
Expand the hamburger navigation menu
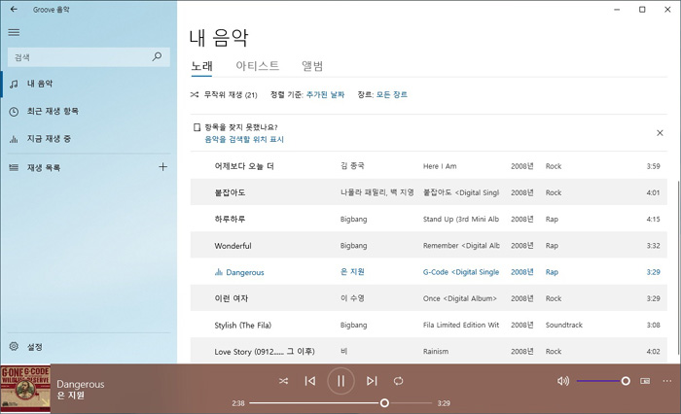[14, 32]
